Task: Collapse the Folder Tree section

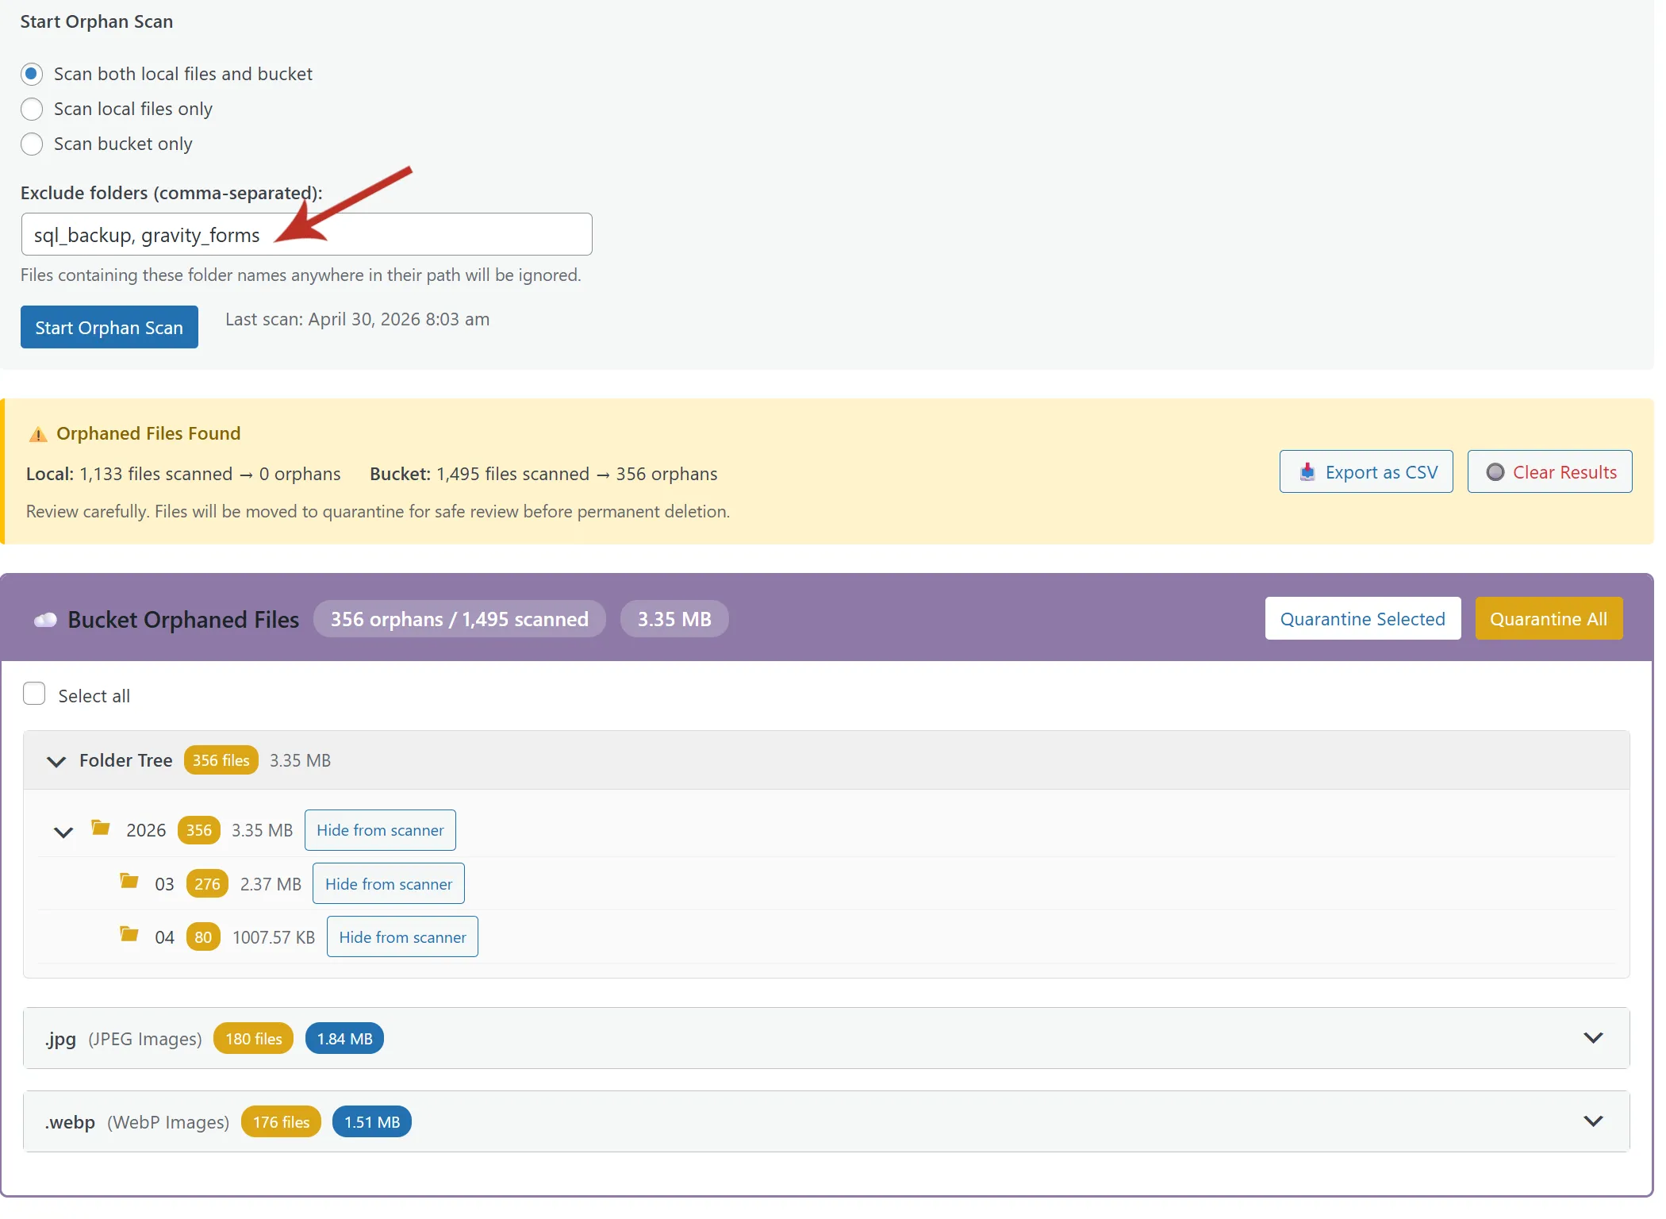Action: pos(56,762)
